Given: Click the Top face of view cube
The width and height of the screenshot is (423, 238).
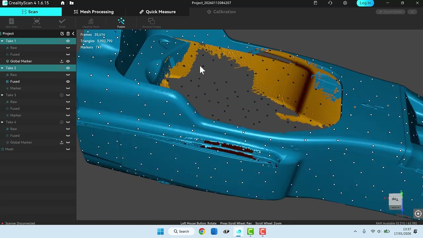Looking at the screenshot, I should [x=395, y=199].
